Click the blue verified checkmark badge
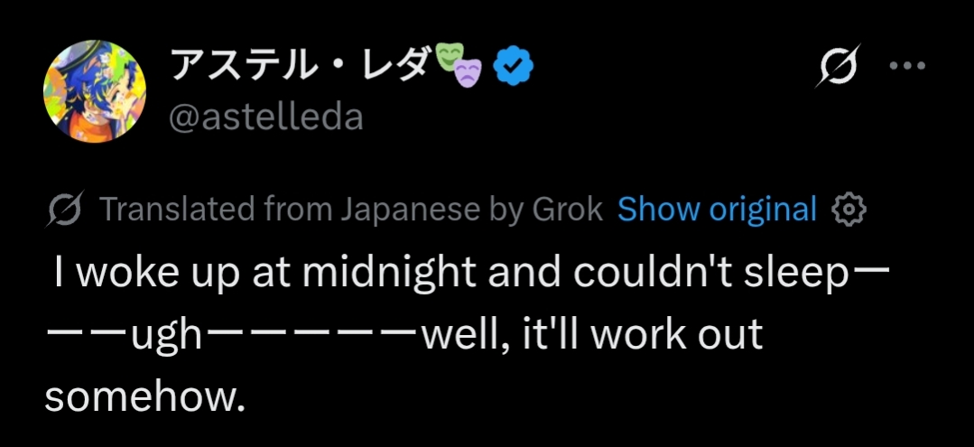The height and width of the screenshot is (447, 974). click(515, 67)
